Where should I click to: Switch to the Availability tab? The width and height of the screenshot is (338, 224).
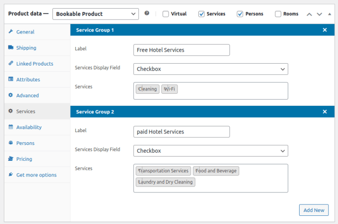(37, 127)
